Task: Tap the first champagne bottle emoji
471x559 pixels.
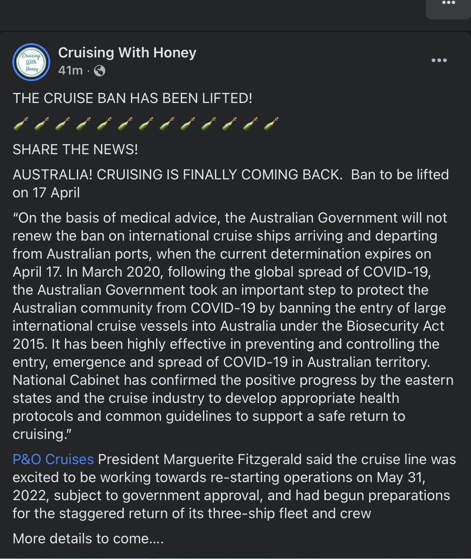Action: click(21, 124)
